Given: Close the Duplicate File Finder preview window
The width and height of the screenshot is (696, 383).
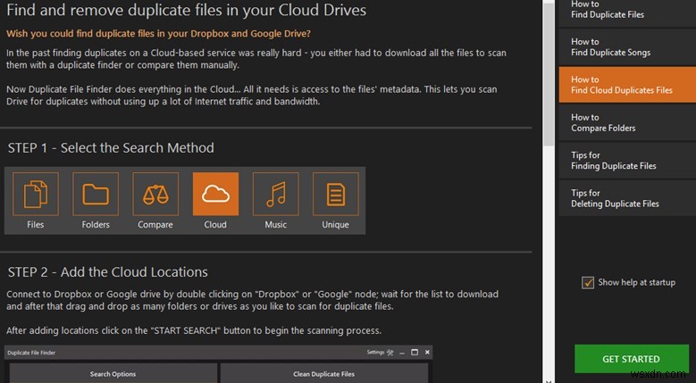Looking at the screenshot, I should tap(428, 354).
